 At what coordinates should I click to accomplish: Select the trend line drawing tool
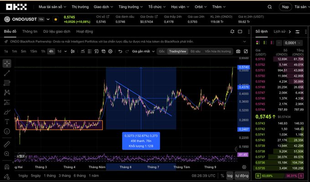pos(7,73)
